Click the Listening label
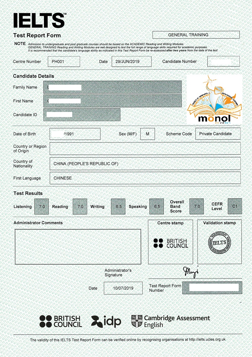 click(x=22, y=207)
